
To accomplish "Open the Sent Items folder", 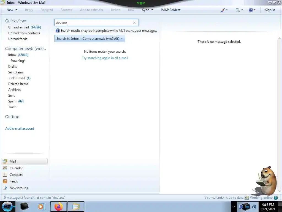I will (16, 72).
